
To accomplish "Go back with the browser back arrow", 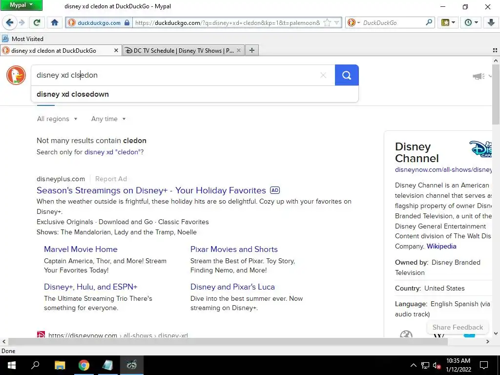I will click(10, 22).
